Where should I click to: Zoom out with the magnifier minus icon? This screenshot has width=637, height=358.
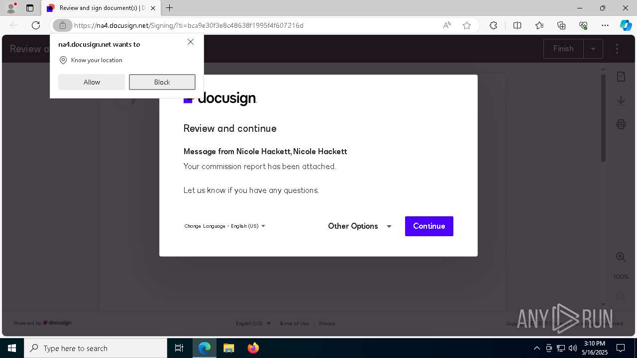coord(621,296)
